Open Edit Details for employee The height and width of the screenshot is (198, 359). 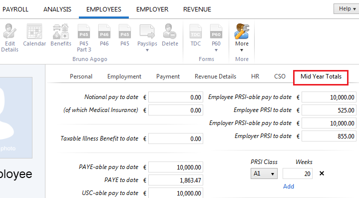9,38
